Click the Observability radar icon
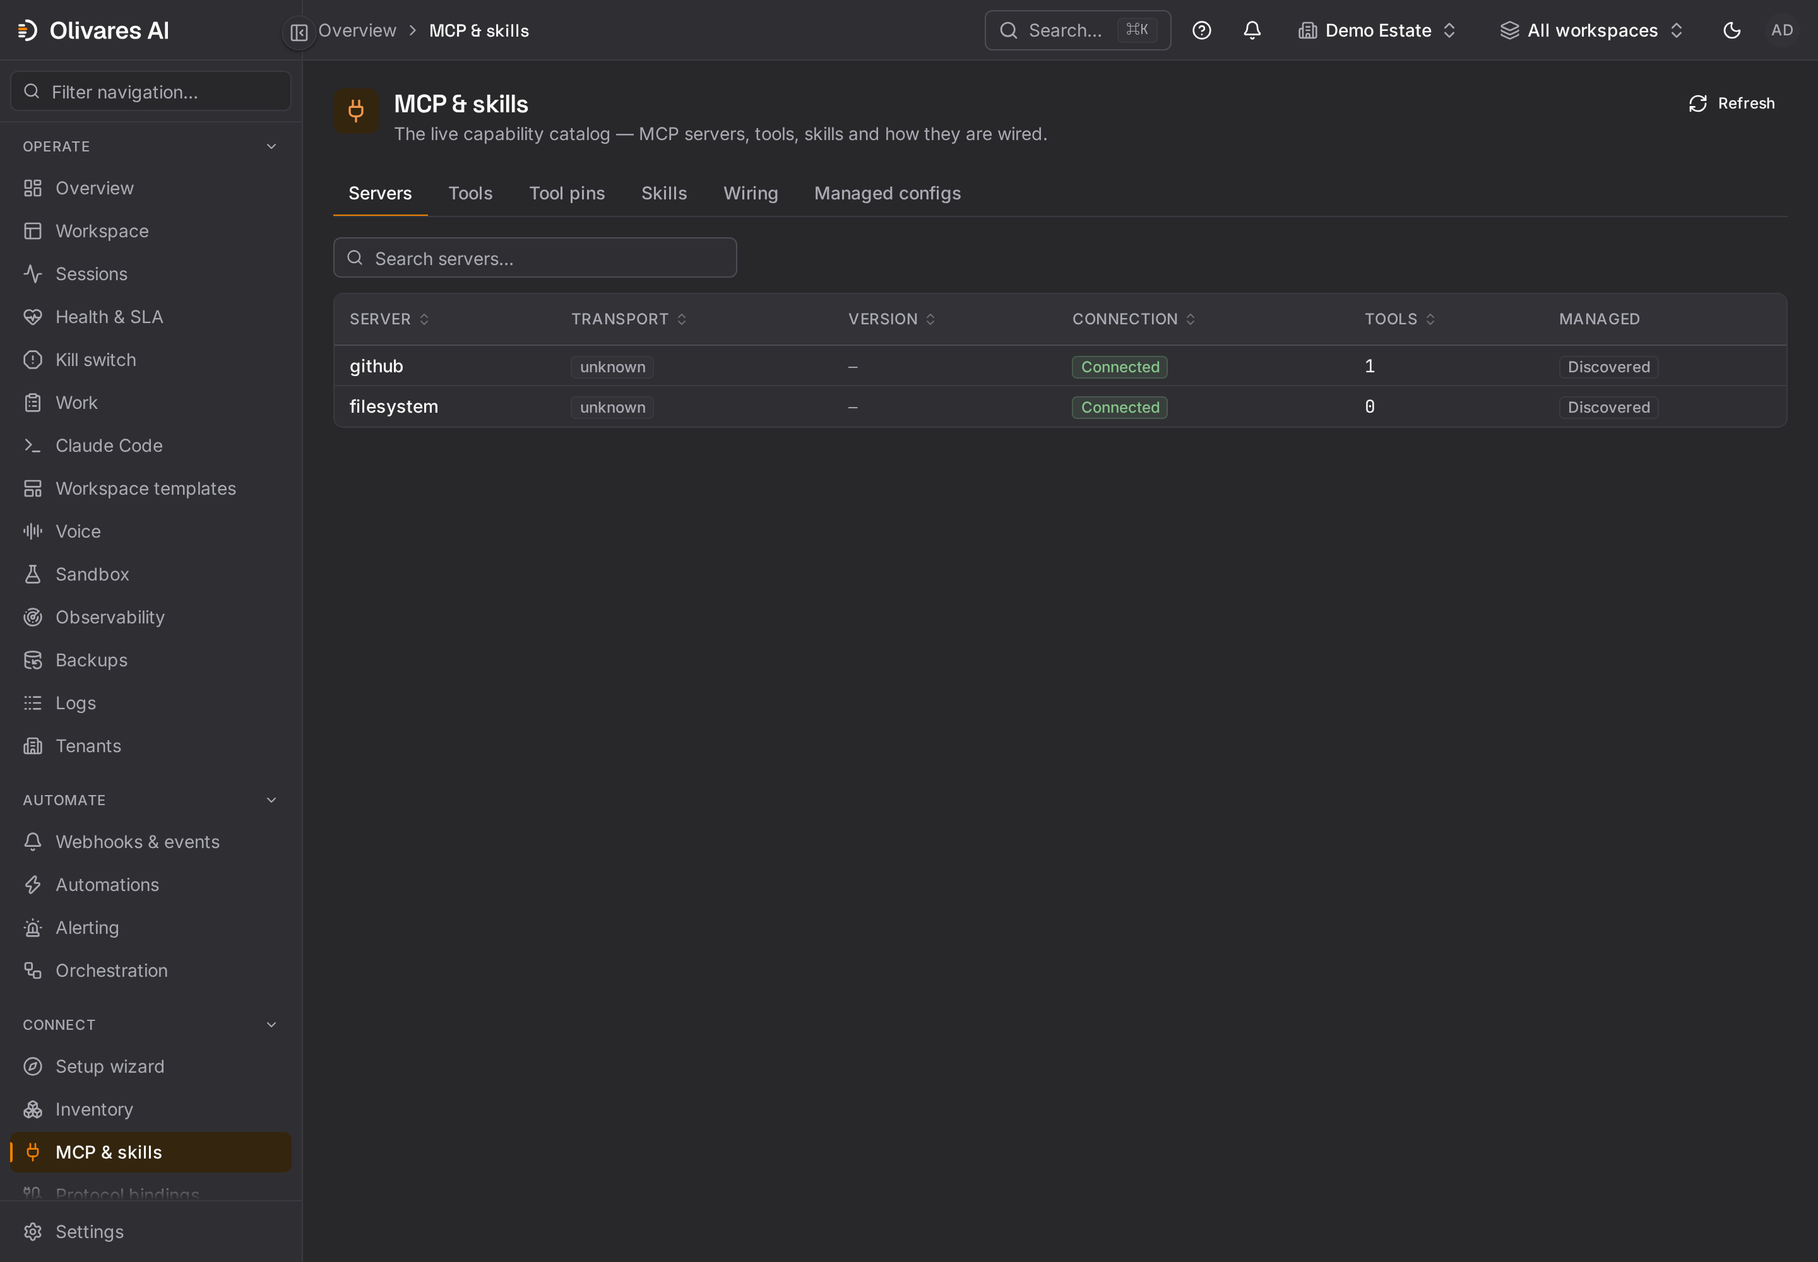Image resolution: width=1818 pixels, height=1262 pixels. click(32, 616)
